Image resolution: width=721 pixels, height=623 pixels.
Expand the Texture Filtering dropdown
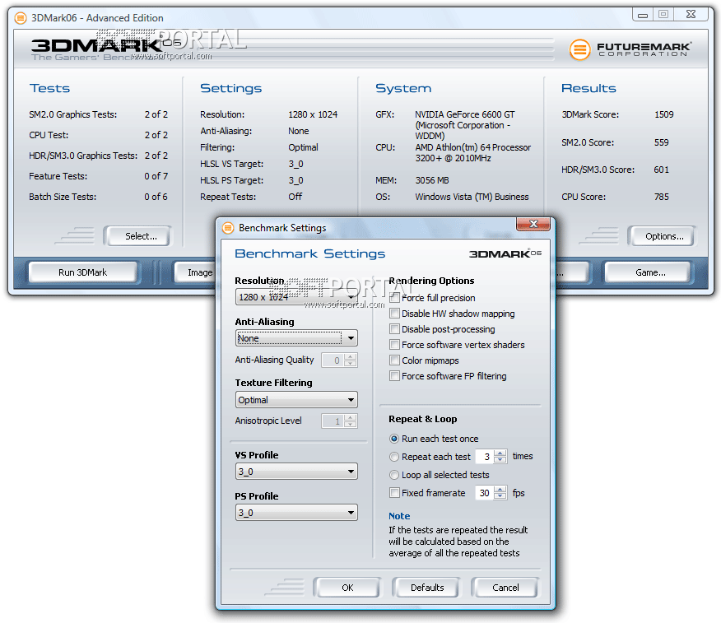coord(296,400)
